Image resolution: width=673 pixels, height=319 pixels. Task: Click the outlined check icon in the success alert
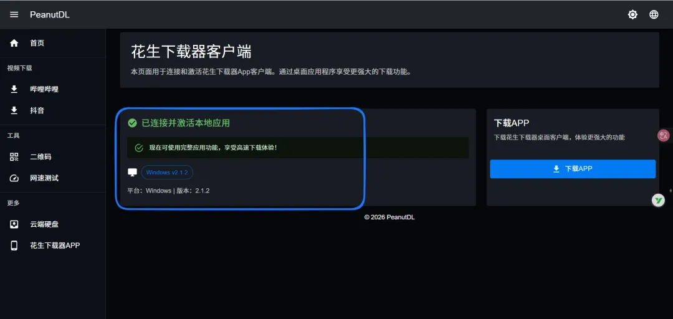[x=138, y=148]
